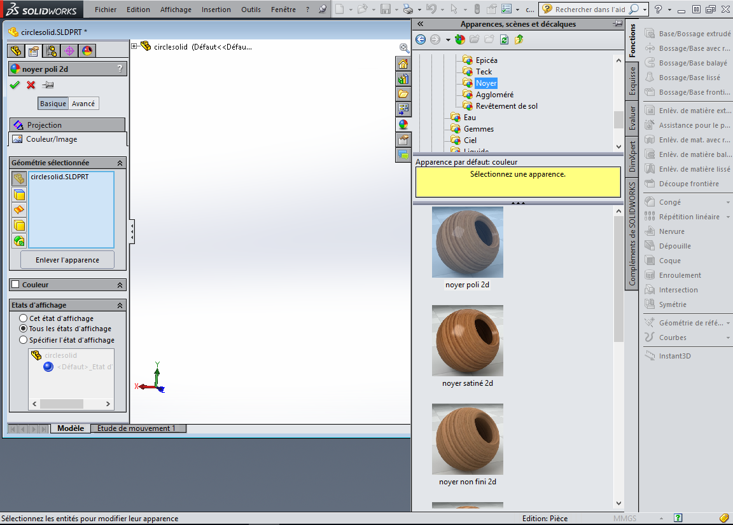Select the surfaces filter icon
The height and width of the screenshot is (525, 733).
[x=19, y=210]
